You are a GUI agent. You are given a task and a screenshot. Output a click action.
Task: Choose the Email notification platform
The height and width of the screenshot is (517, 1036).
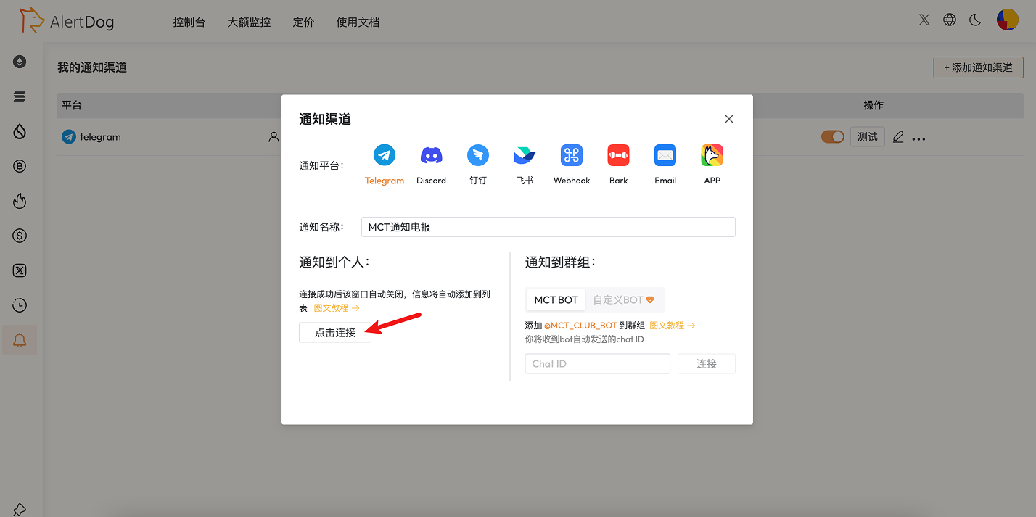[665, 154]
